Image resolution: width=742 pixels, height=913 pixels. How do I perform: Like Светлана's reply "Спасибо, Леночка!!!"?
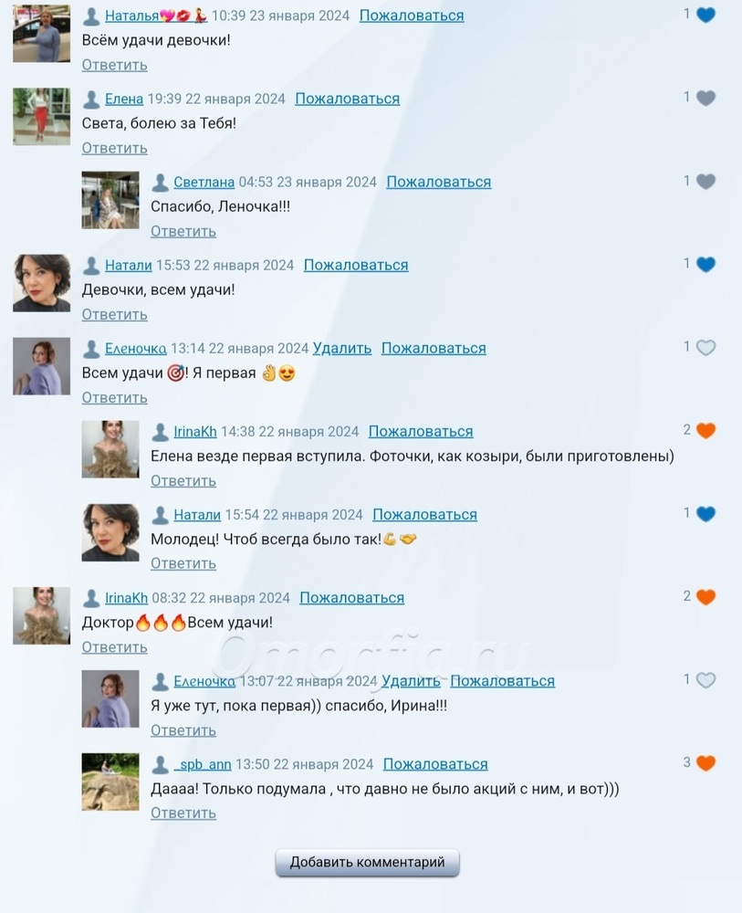coord(705,182)
